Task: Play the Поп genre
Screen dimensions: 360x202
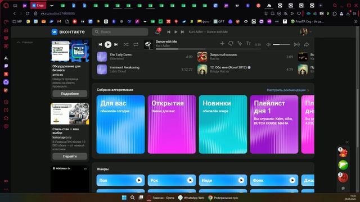Action: click(139, 180)
